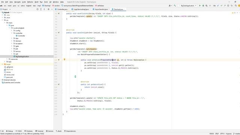Viewport: 240px width, 135px height.
Task: Click UTF-8 encoding in status bar
Action: coord(222,133)
